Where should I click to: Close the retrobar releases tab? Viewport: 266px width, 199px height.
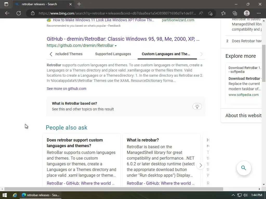[71, 4]
